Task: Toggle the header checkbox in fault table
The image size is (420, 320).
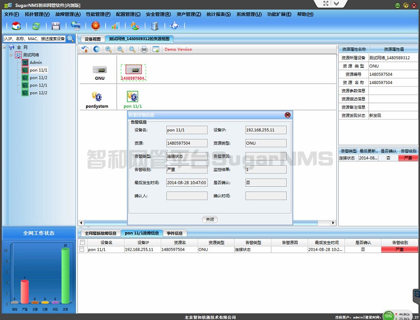Action: coord(83,242)
